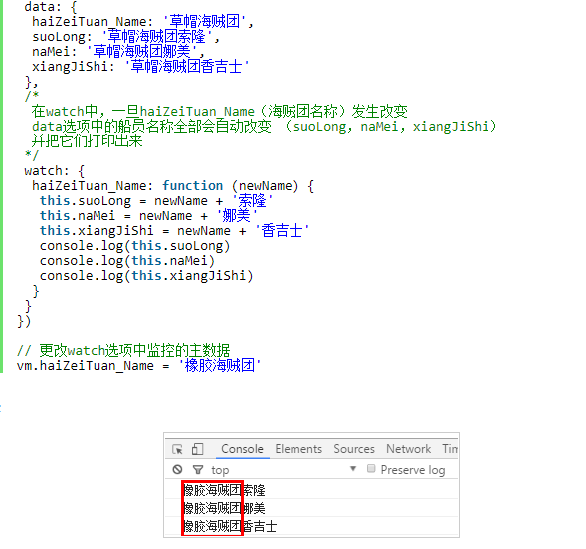Open the console filter funnel icon
The height and width of the screenshot is (549, 586).
(x=198, y=469)
